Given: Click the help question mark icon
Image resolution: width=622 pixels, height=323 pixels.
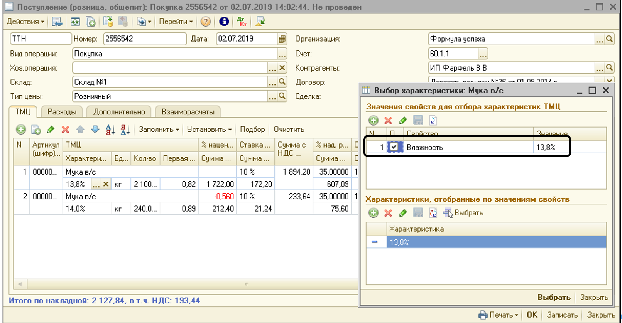Looking at the screenshot, I should point(206,22).
